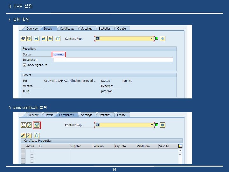This screenshot has height=172, width=229.
Task: Click the second wand icon above Certificate Properties
Action: (29, 135)
